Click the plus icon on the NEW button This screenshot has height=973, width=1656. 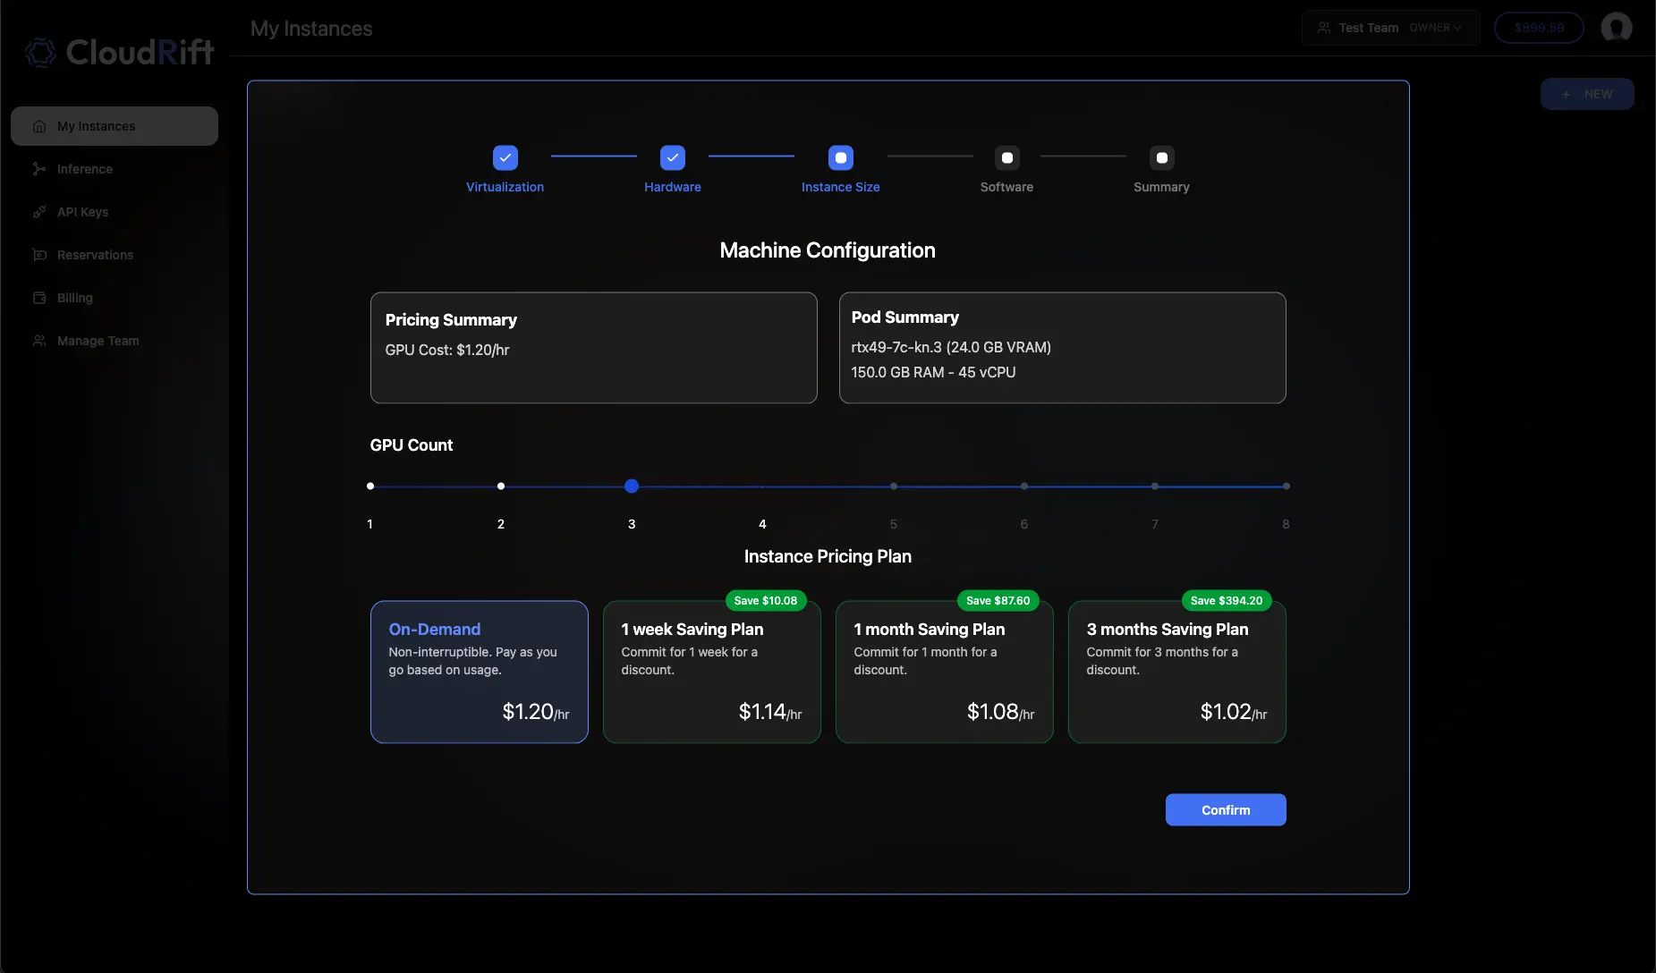pyautogui.click(x=1564, y=94)
